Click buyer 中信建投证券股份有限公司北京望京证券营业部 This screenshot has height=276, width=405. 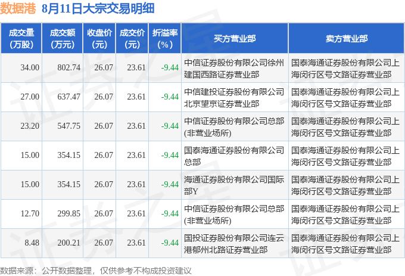pos(234,98)
